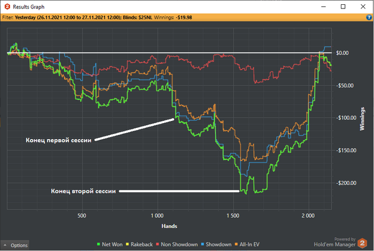The image size is (374, 251).
Task: Toggle the orange All-In EV legend swatch
Action: [236, 244]
